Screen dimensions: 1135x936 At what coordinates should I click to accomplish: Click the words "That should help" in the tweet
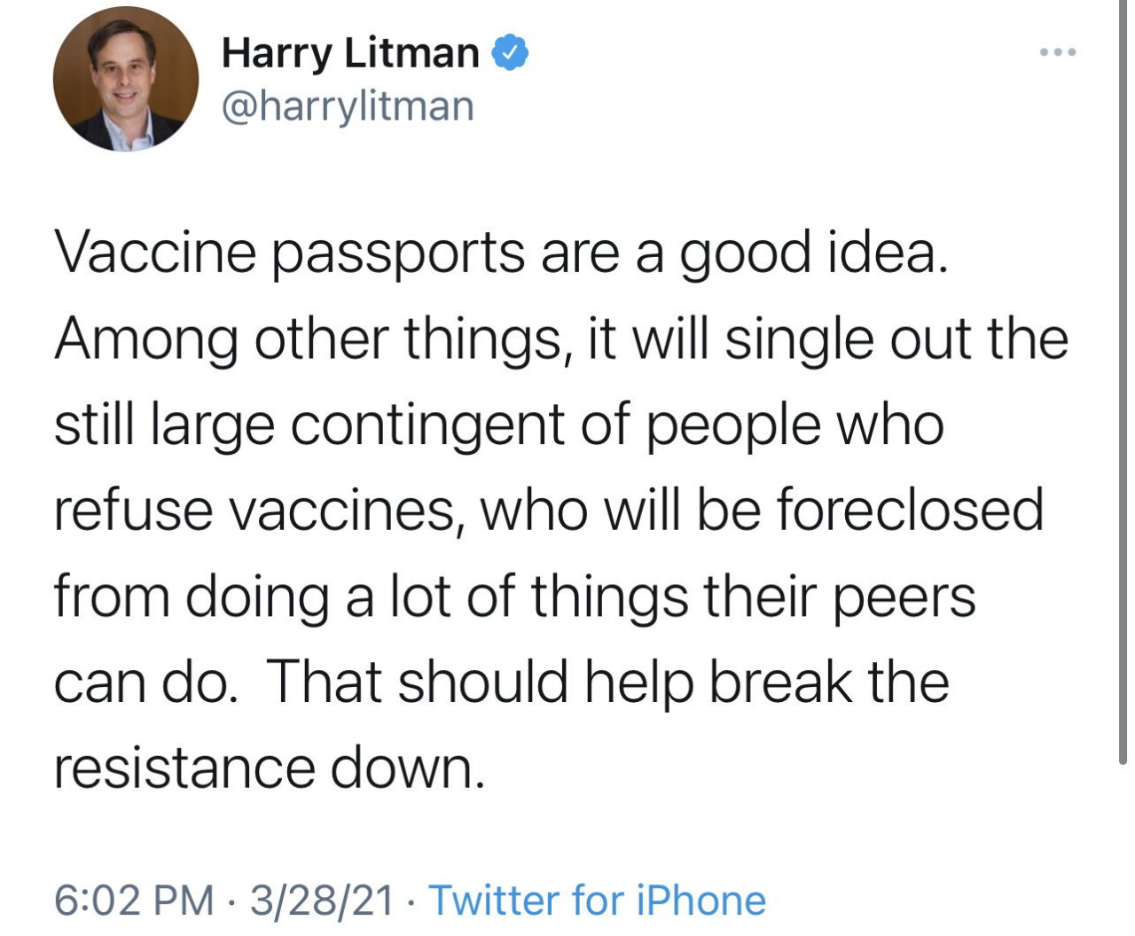[x=480, y=682]
